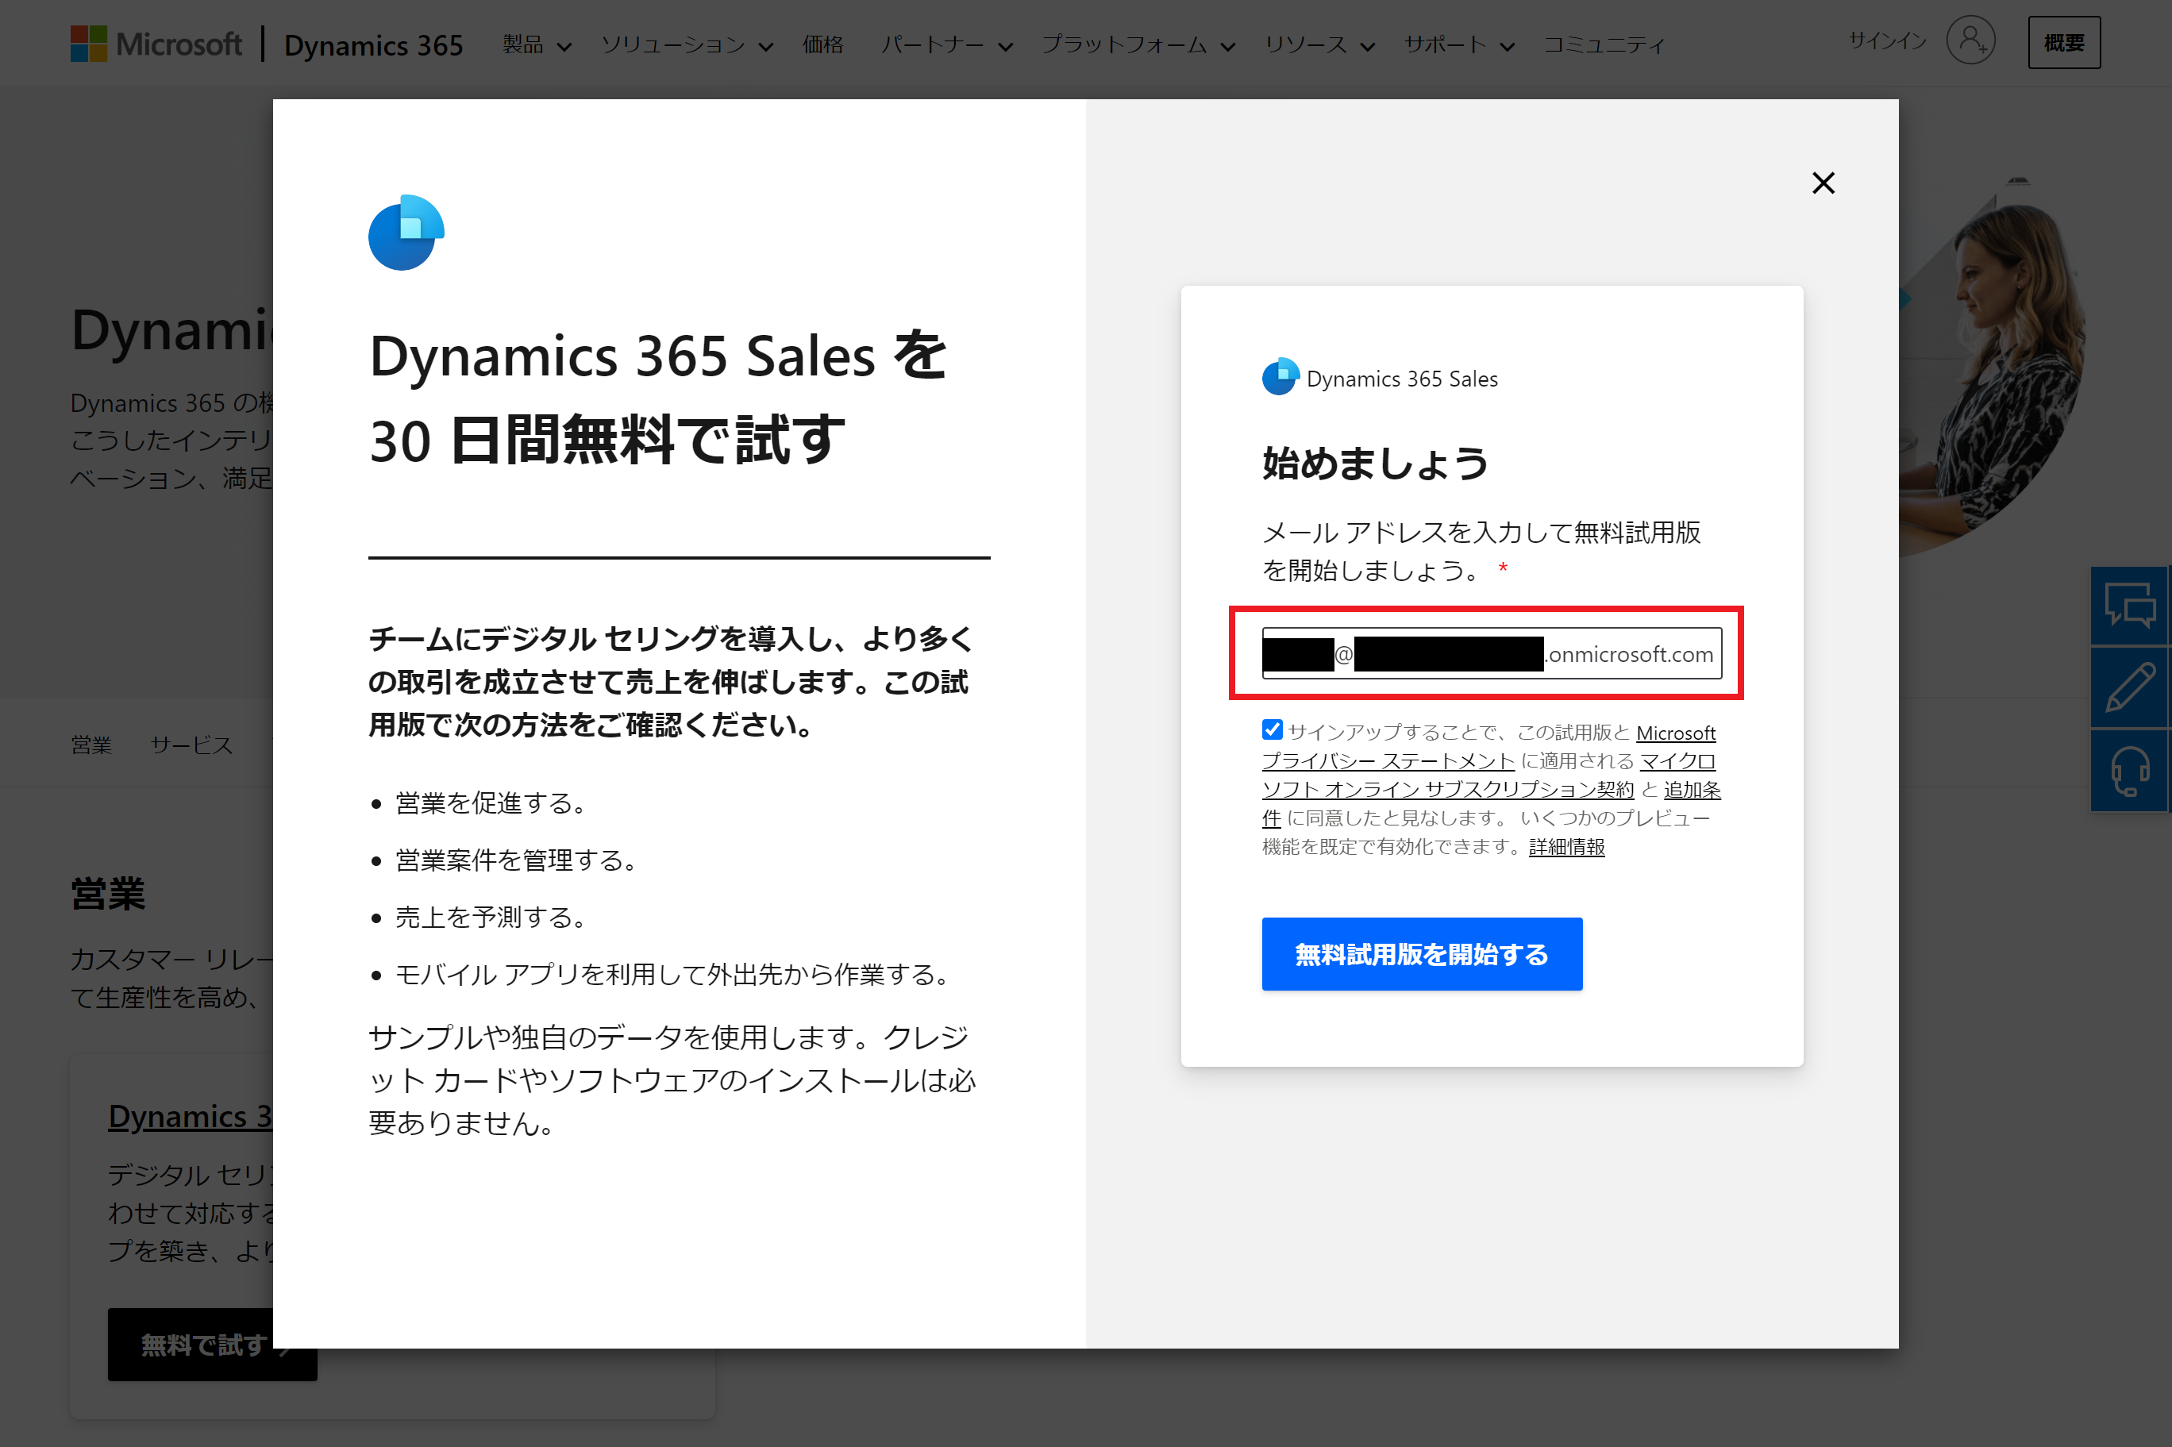
Task: Open the pencil feedback icon
Action: point(2130,687)
